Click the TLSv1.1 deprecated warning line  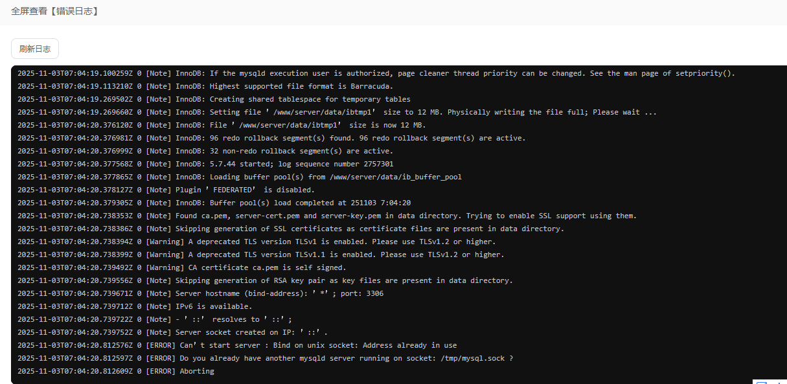click(x=325, y=254)
